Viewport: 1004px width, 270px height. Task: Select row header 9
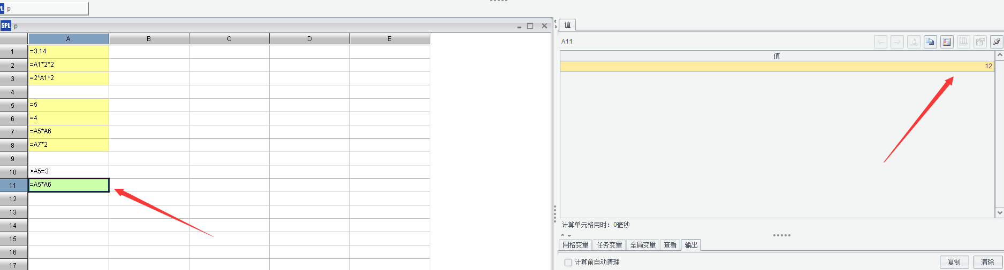coord(13,158)
